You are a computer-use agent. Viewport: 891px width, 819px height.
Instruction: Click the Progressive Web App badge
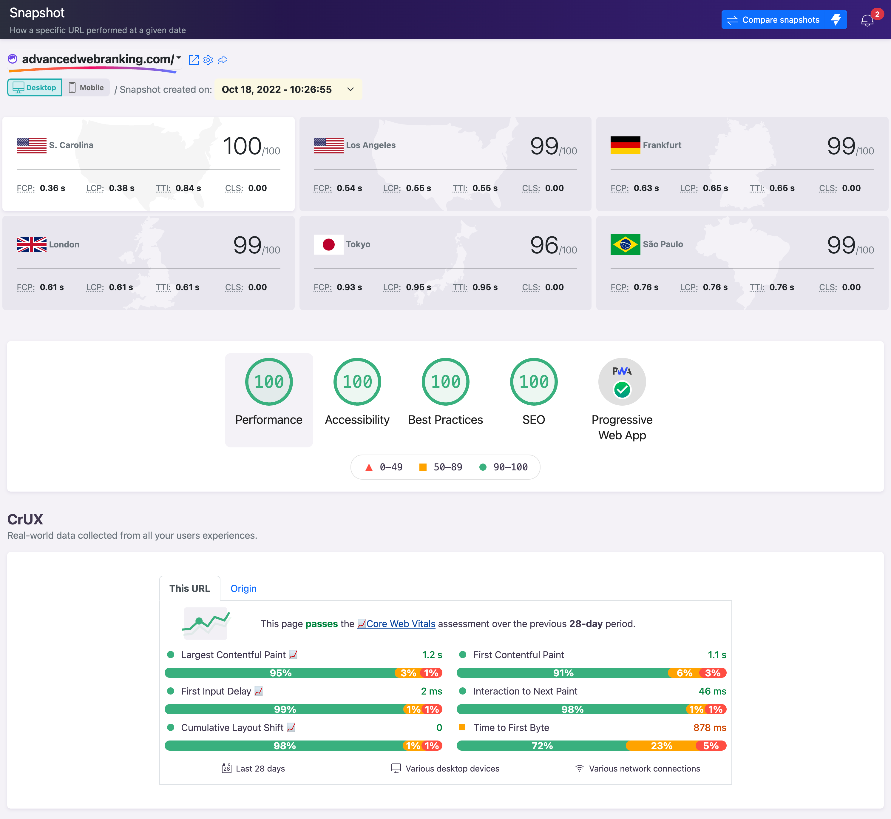click(x=622, y=381)
